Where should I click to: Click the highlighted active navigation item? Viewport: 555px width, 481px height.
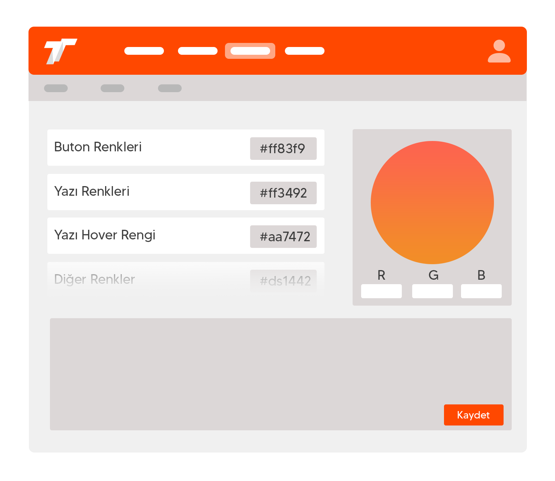250,51
